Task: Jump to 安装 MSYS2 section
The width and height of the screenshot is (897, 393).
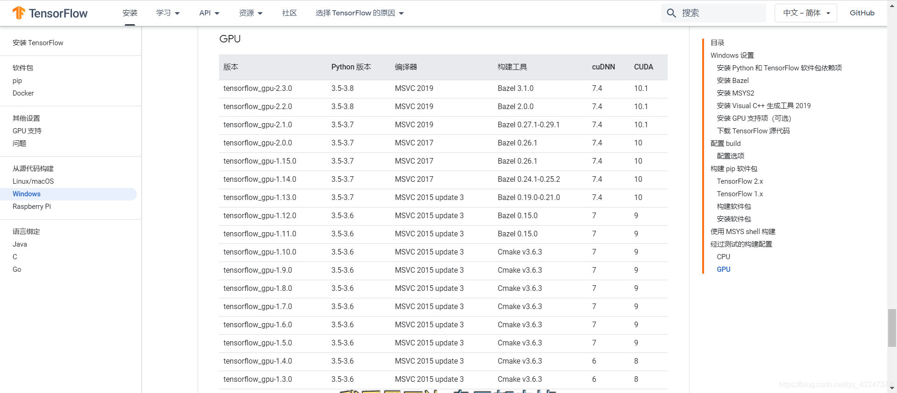Action: [735, 93]
